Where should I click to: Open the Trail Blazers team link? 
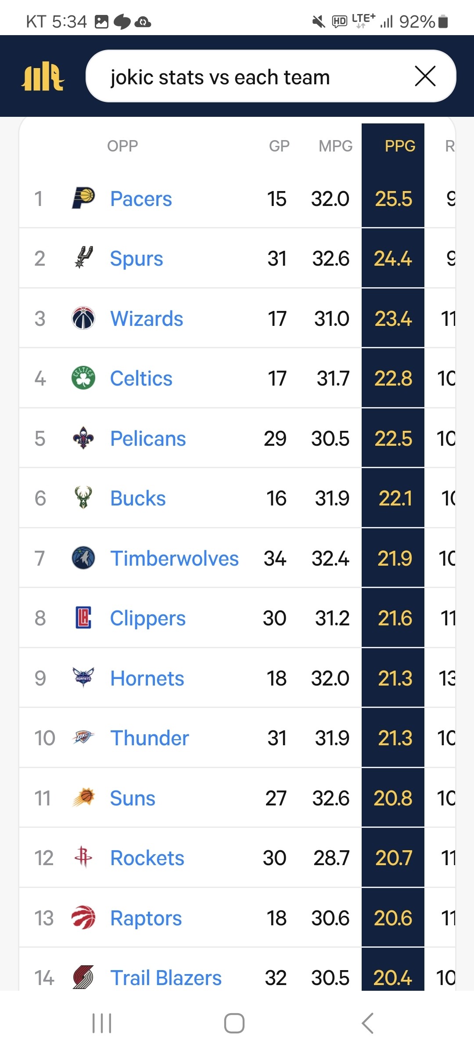click(x=166, y=978)
